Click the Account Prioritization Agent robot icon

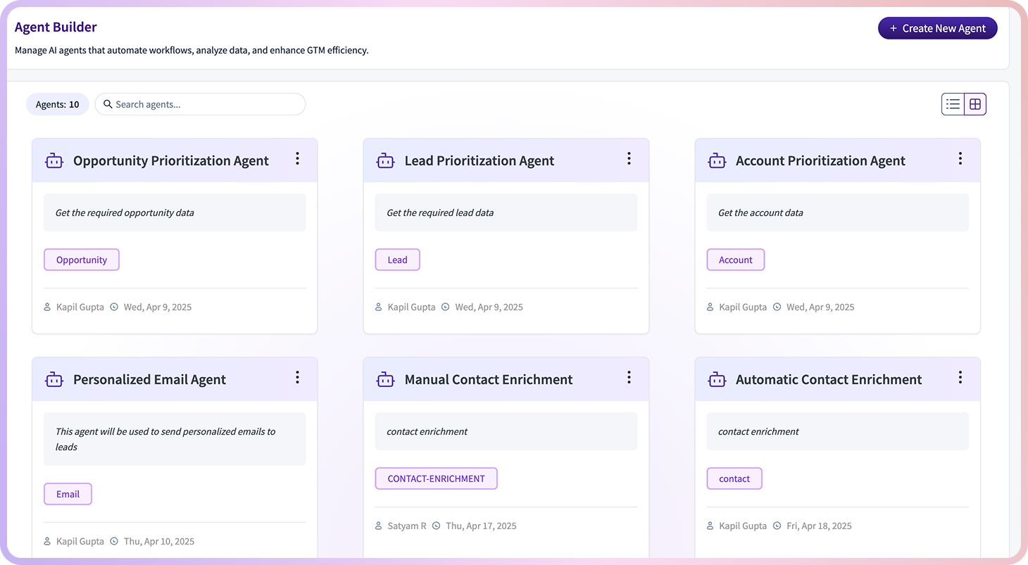(x=717, y=161)
